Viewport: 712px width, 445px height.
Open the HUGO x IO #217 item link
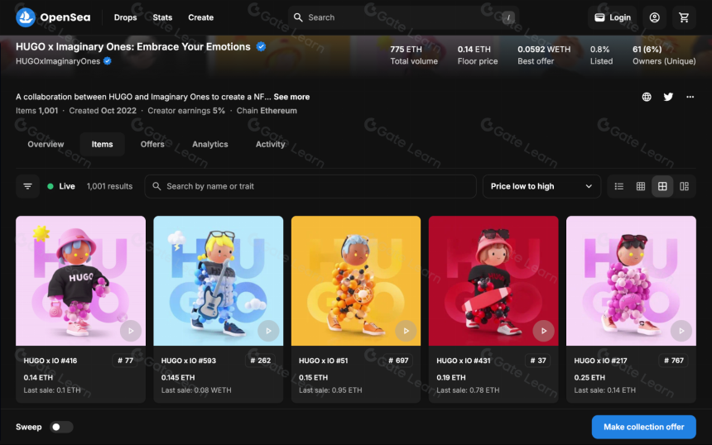[600, 361]
